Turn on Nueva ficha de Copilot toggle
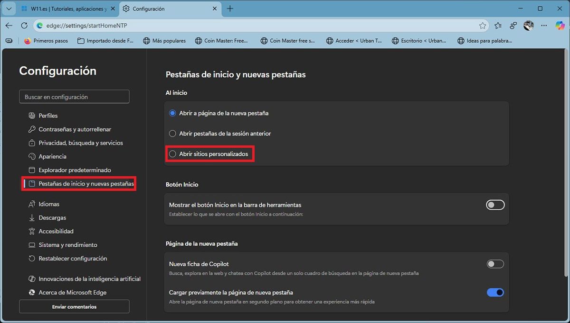 click(x=495, y=264)
